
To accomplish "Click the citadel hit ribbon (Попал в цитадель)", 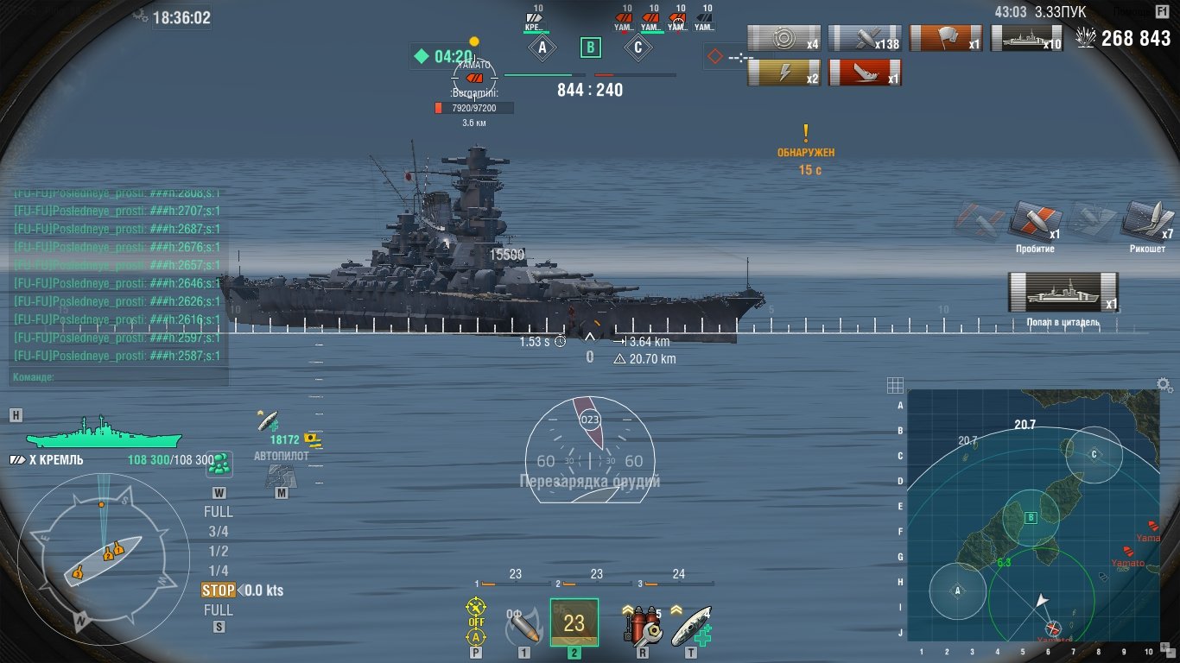I will pyautogui.click(x=1063, y=292).
